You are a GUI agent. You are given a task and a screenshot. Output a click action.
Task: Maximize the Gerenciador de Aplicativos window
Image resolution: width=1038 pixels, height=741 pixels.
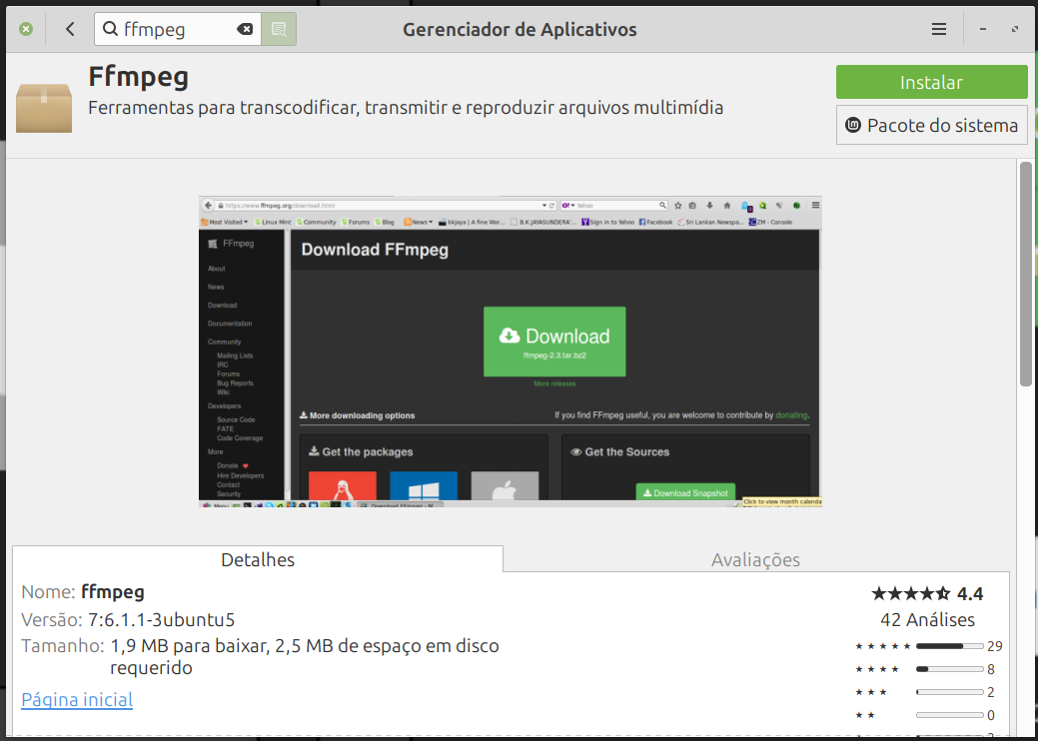pos(1015,29)
